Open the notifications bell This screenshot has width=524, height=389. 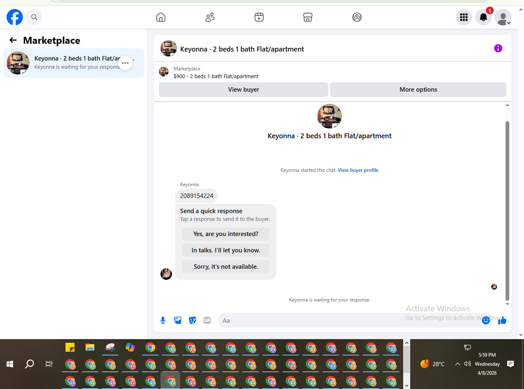[483, 17]
